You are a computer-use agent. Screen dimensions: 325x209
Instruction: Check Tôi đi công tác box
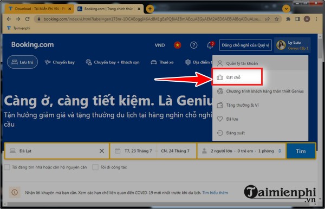coord(95,167)
